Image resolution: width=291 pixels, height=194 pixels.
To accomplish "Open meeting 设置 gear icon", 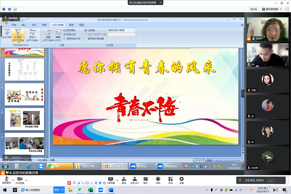I will pos(181,179).
